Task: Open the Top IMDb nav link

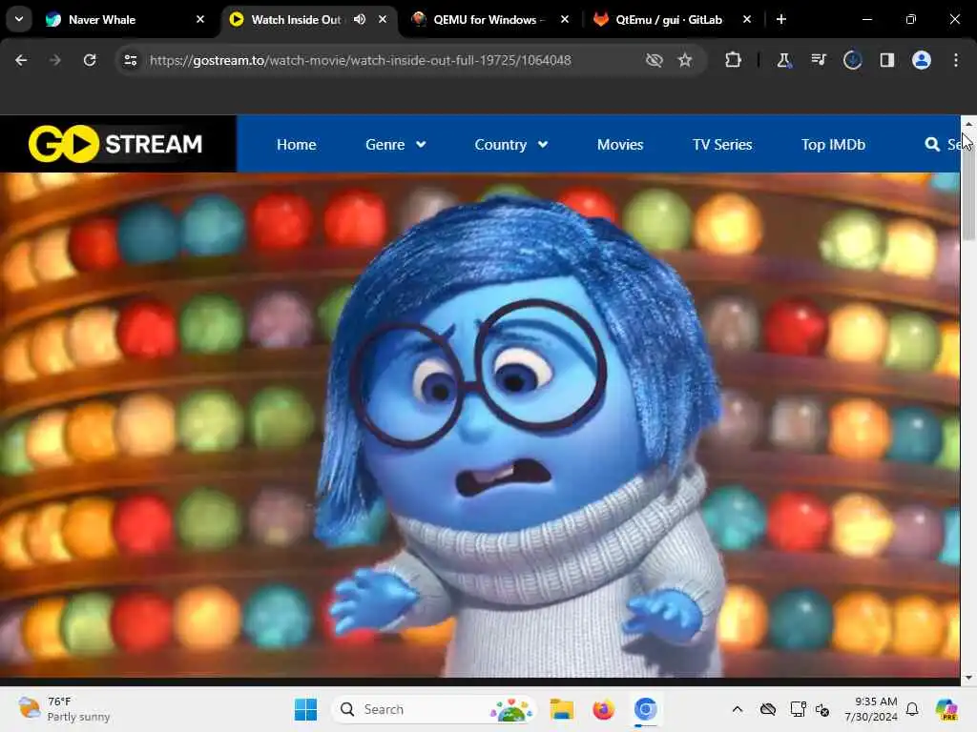Action: [x=833, y=145]
